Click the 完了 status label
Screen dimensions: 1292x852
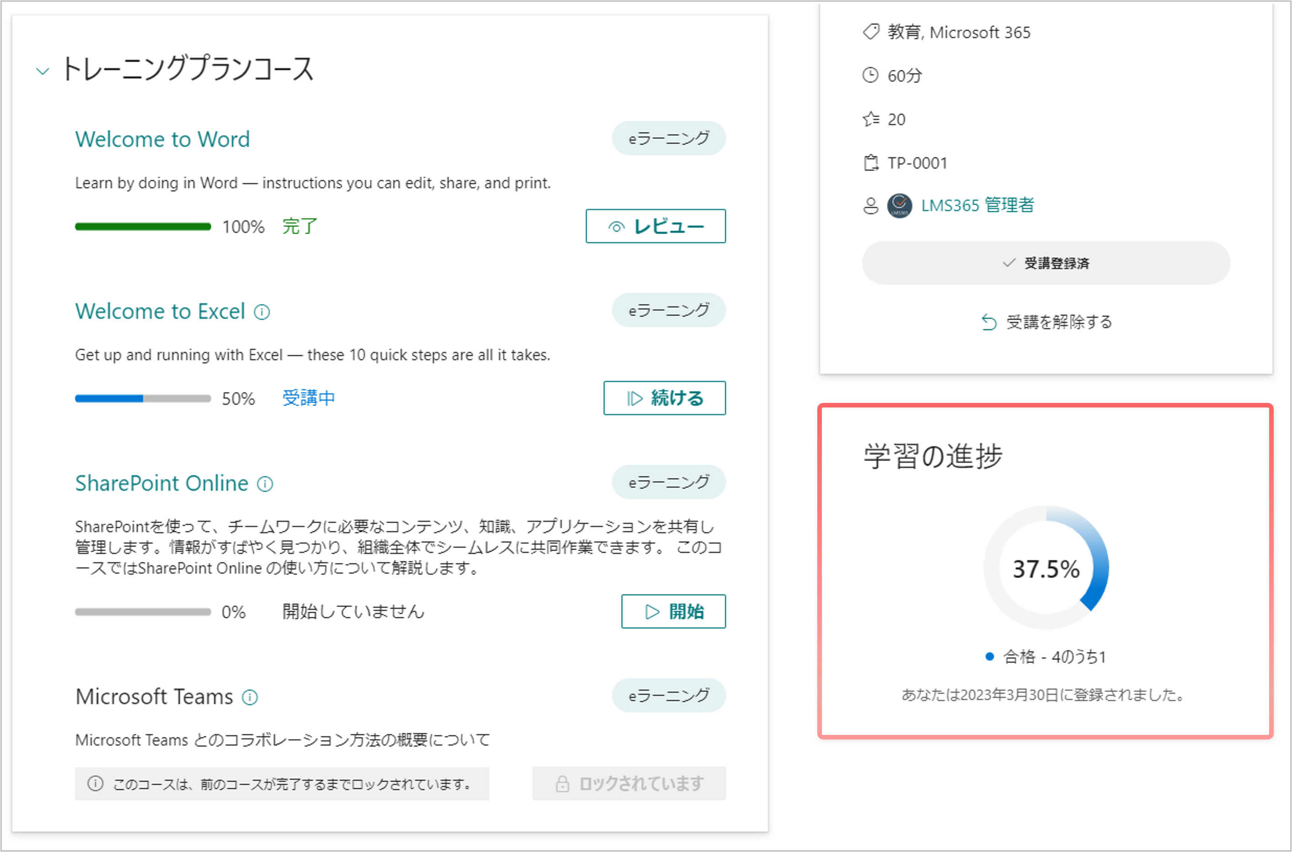(x=300, y=226)
